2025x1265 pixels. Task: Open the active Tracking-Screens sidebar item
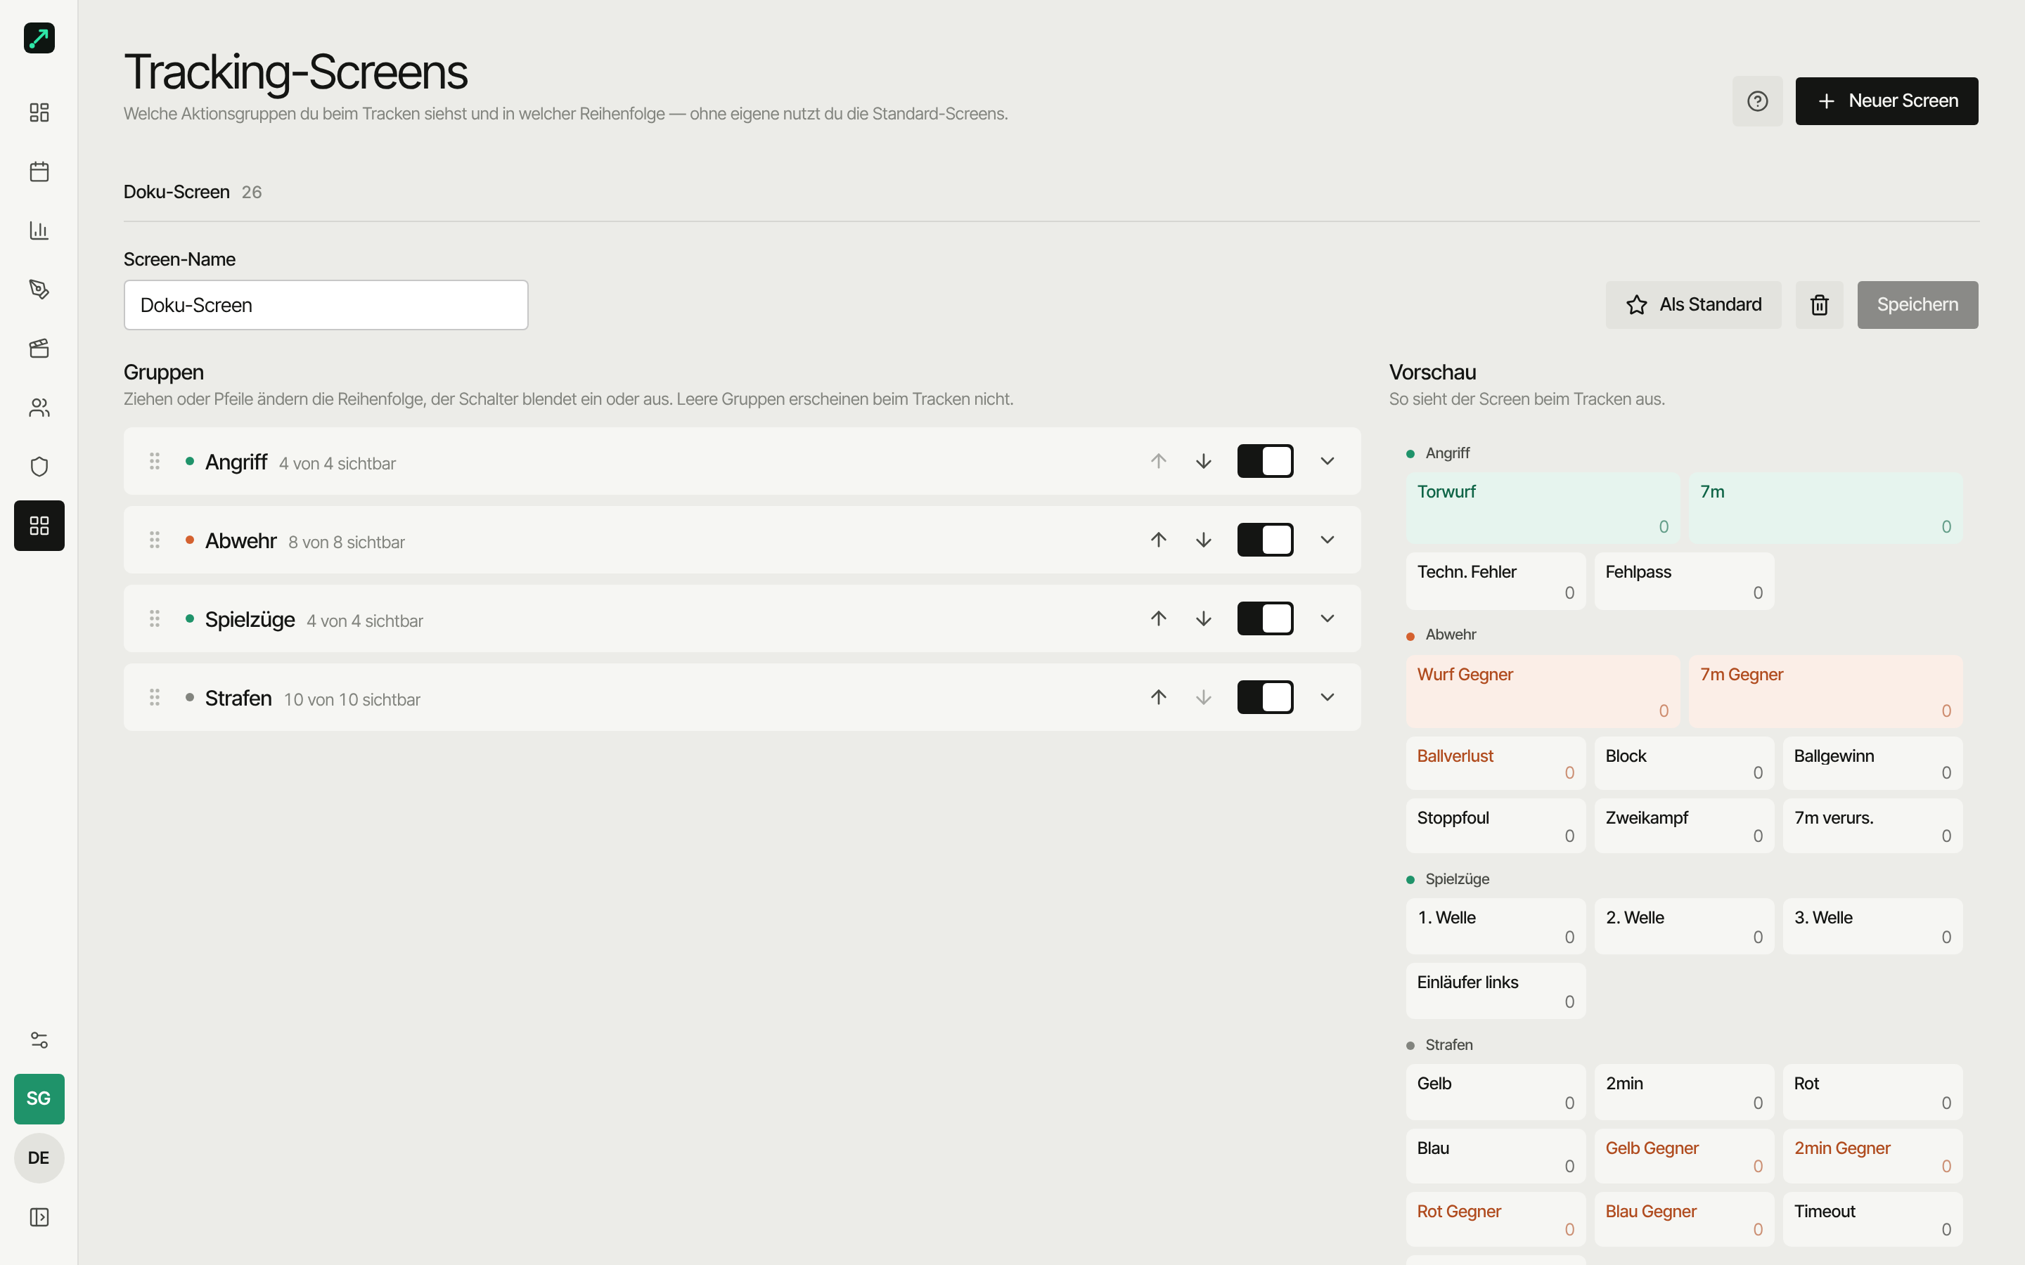(x=39, y=526)
